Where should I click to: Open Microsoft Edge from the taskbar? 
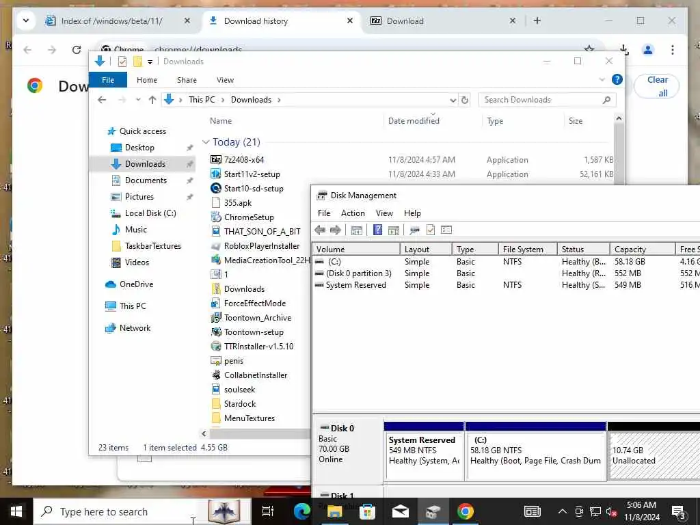coord(301,511)
